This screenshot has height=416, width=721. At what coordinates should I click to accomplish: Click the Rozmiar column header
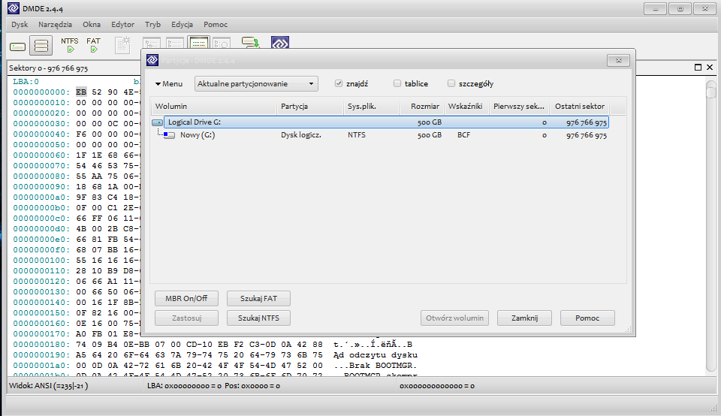point(421,106)
